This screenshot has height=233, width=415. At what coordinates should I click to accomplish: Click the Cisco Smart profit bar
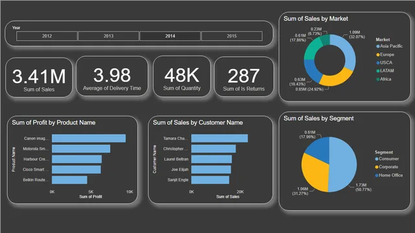[x=77, y=170]
